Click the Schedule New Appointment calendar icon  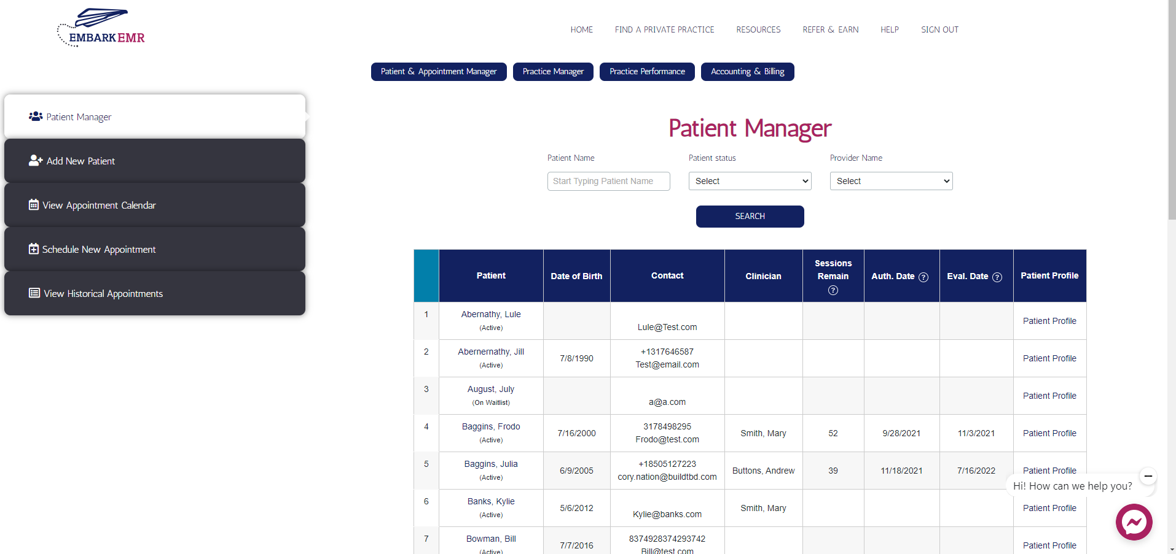[33, 248]
